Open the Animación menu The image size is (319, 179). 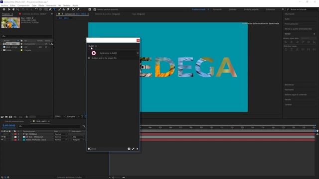(51, 5)
